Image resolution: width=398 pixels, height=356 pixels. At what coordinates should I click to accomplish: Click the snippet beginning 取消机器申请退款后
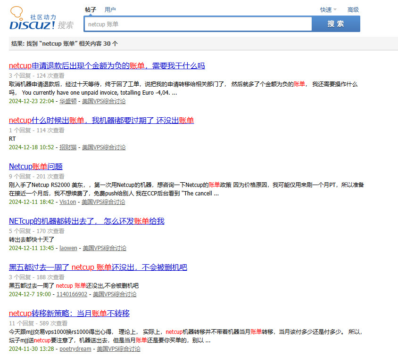[x=183, y=89]
